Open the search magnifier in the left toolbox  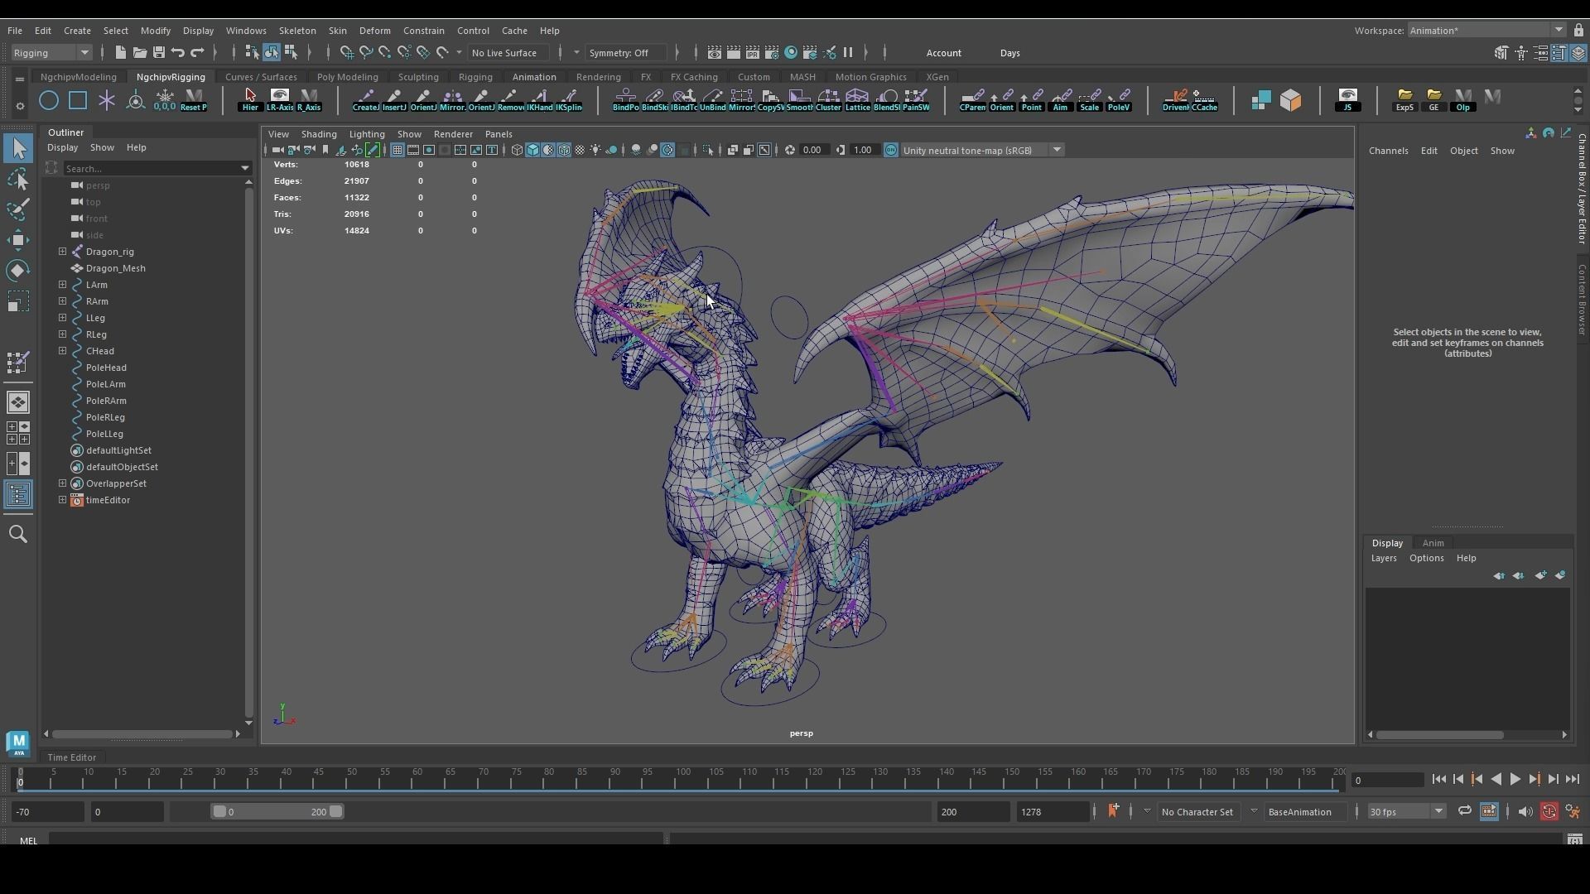[18, 534]
